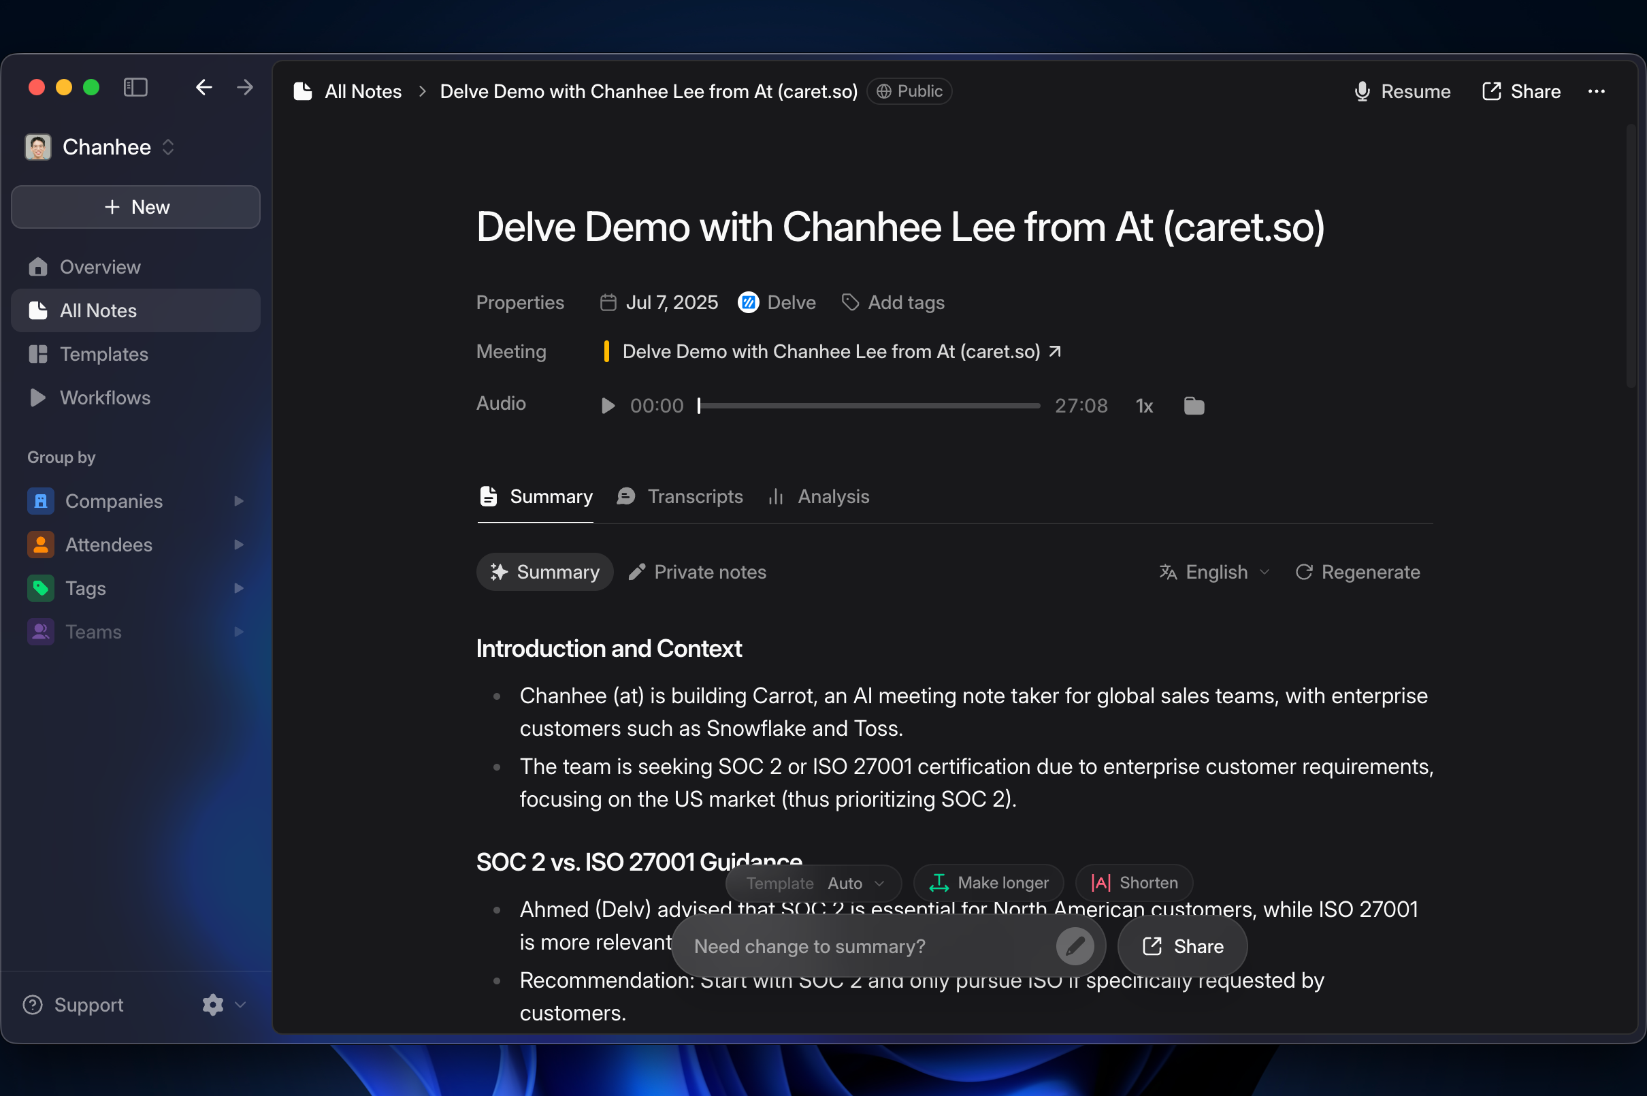
Task: Switch to the Transcripts tab
Action: click(x=680, y=497)
